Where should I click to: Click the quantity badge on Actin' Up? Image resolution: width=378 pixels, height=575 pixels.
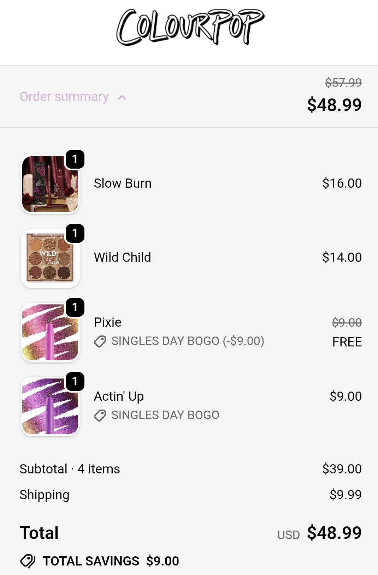pyautogui.click(x=75, y=381)
